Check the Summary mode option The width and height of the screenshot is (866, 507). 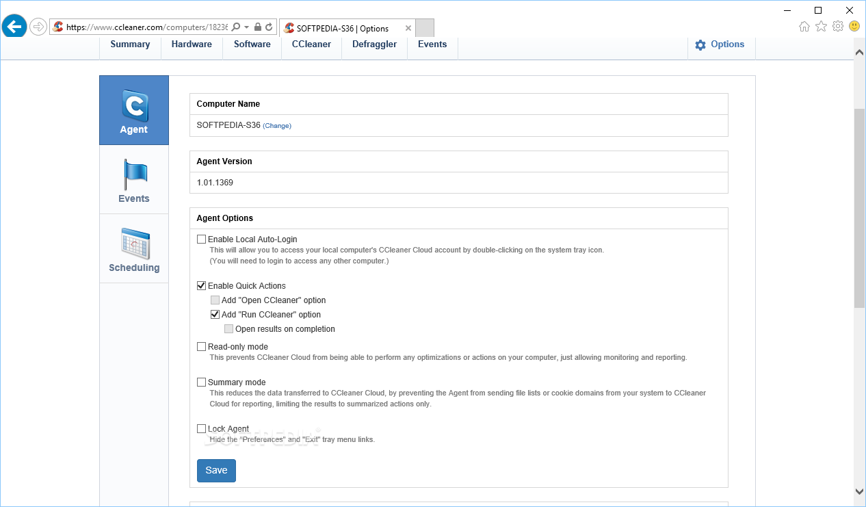point(201,382)
